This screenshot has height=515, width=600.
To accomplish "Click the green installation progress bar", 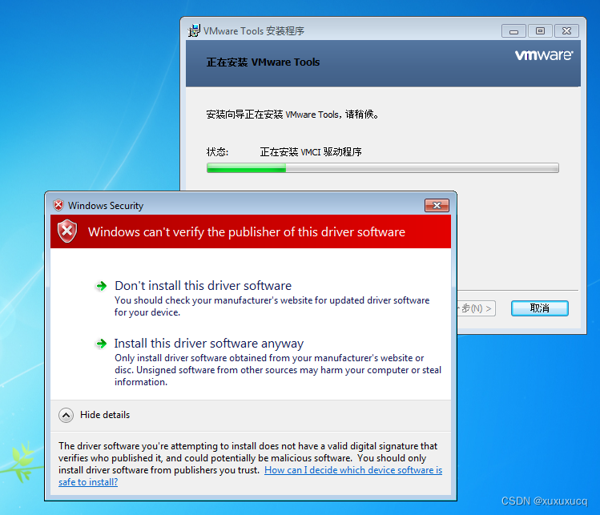I will tap(383, 167).
